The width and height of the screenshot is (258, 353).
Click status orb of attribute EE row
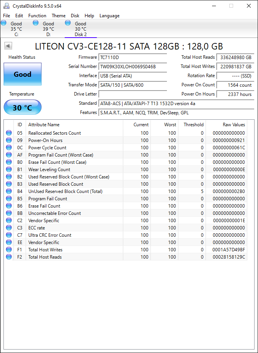point(9,242)
